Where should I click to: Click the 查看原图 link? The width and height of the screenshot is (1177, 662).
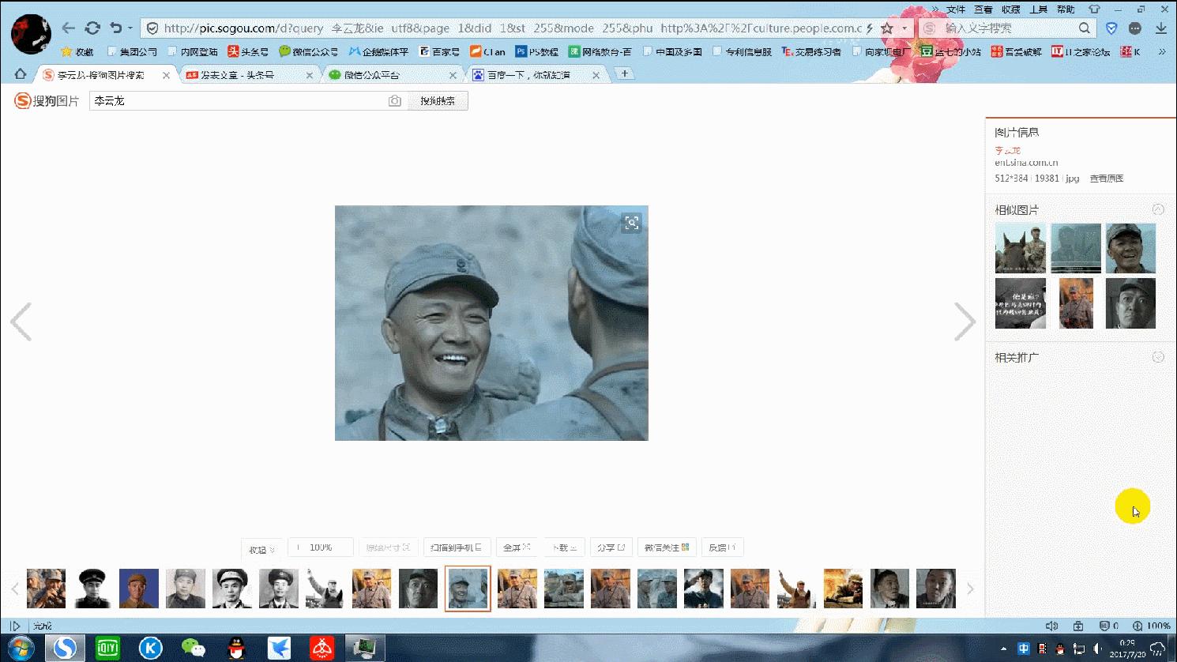(1107, 178)
